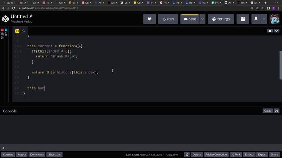The image size is (282, 158).
Task: Open the Assets panel
Action: (x=22, y=154)
